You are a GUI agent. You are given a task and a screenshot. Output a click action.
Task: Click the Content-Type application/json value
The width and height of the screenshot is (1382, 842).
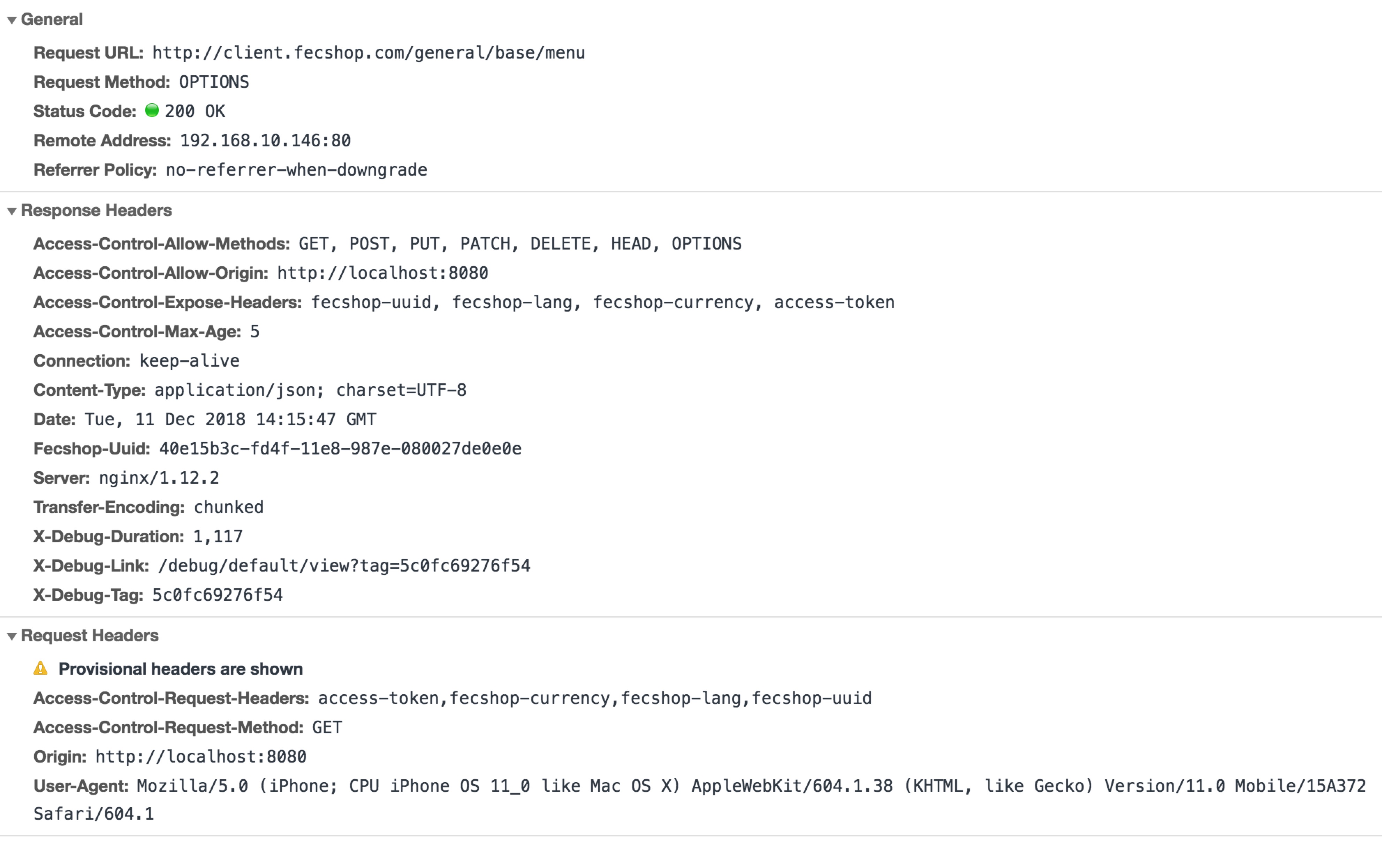click(310, 390)
